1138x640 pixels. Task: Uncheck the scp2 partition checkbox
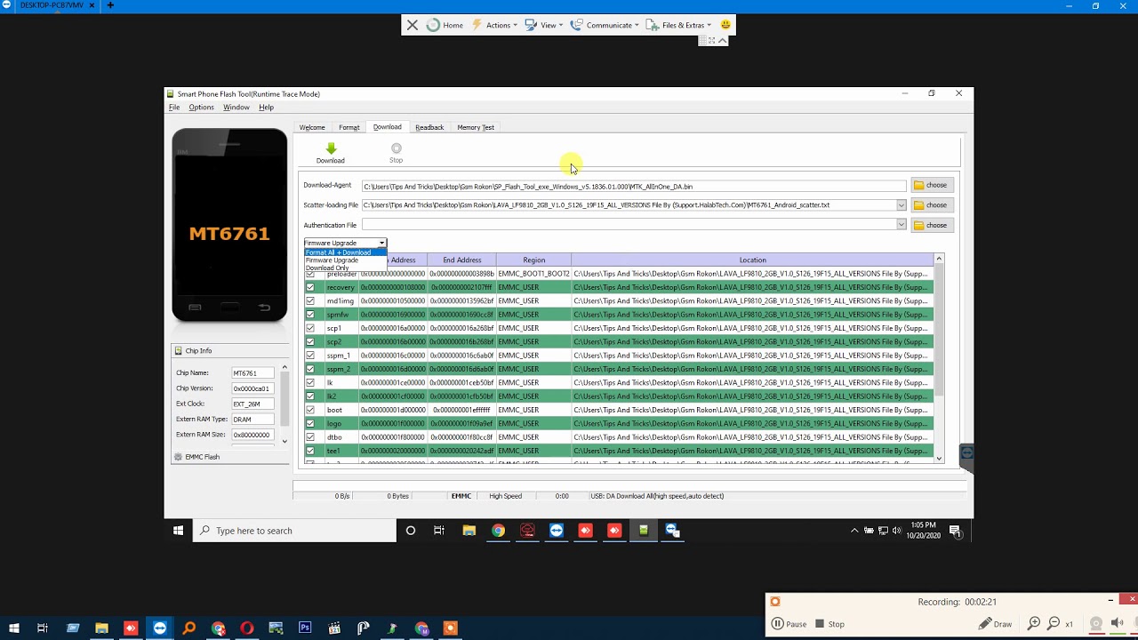[310, 341]
